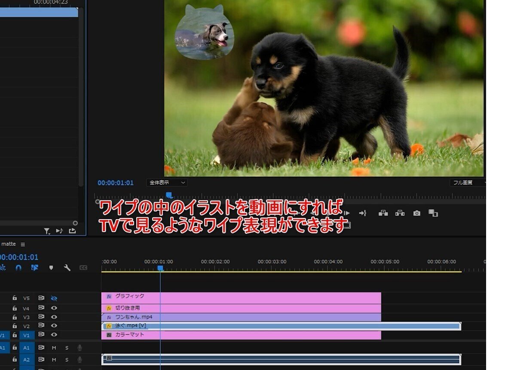
Task: Click the Comparison View icon in Program monitor
Action: pos(434,213)
